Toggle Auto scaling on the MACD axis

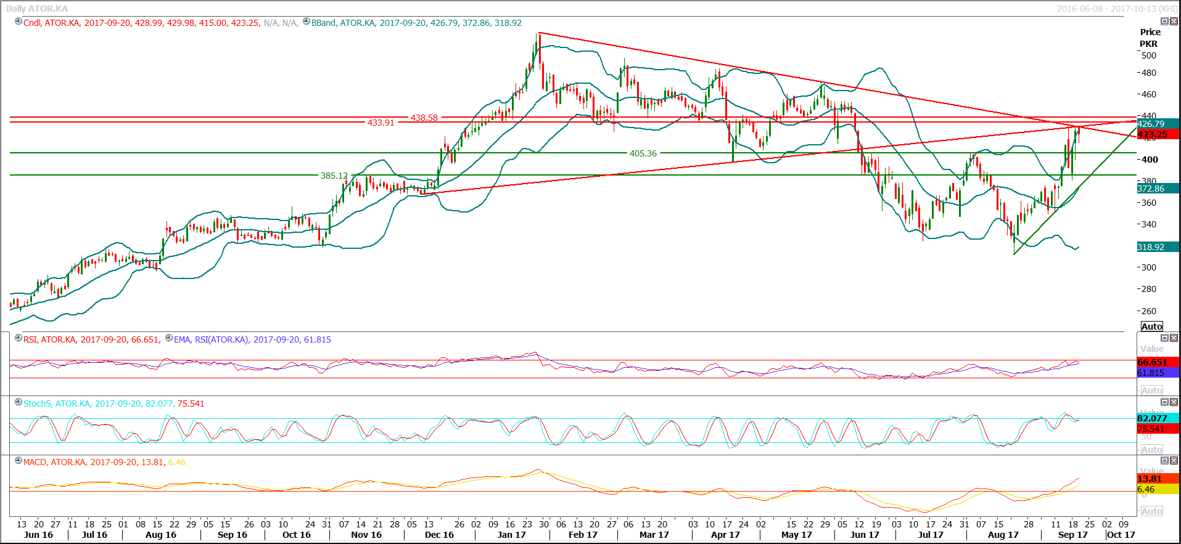pos(1151,511)
